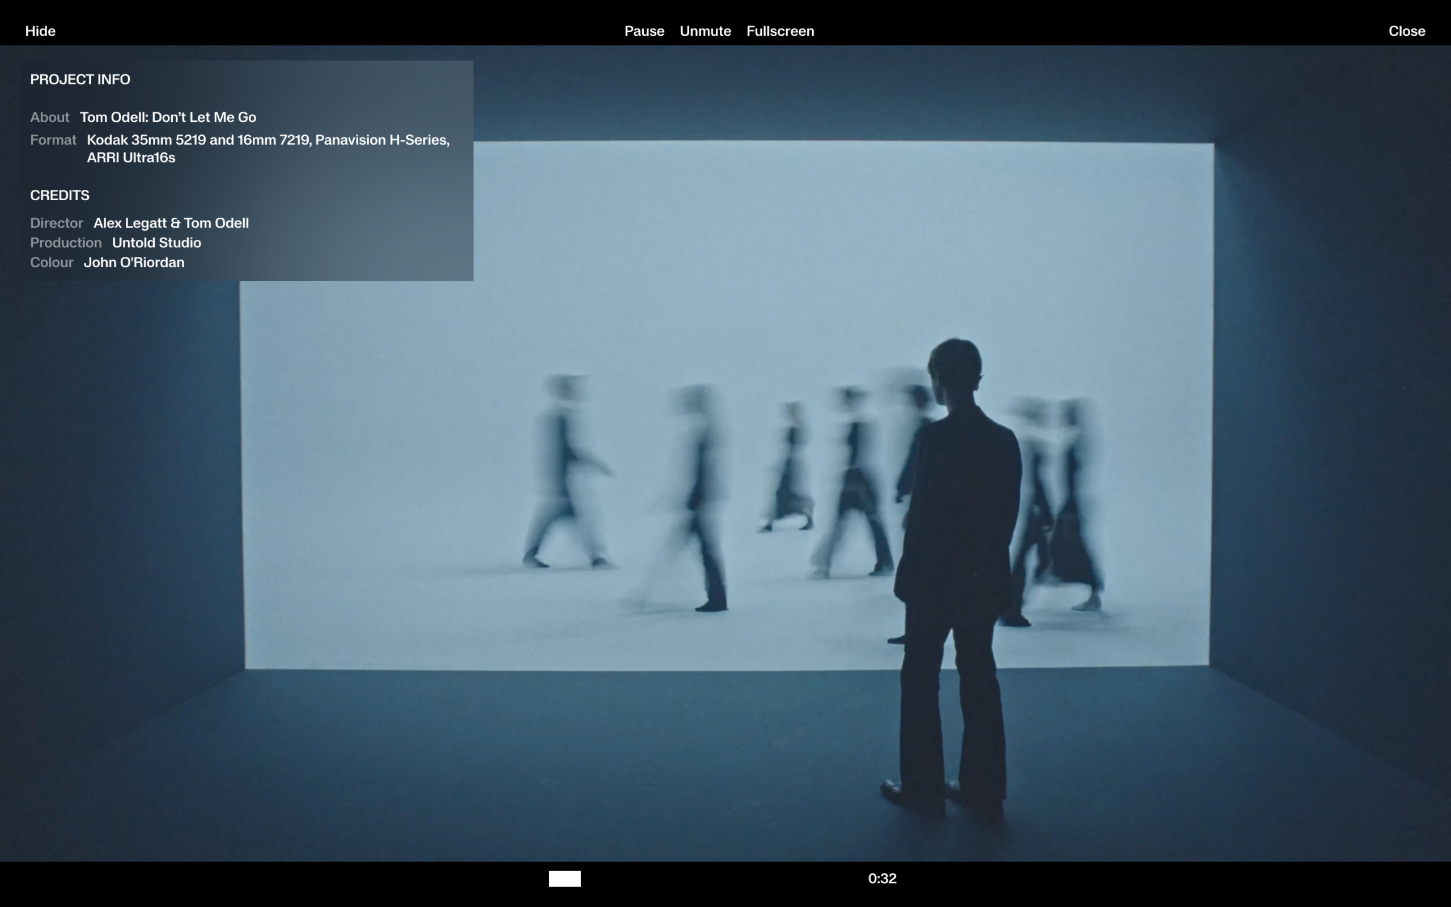1451x907 pixels.
Task: Close the video player
Action: tap(1407, 31)
